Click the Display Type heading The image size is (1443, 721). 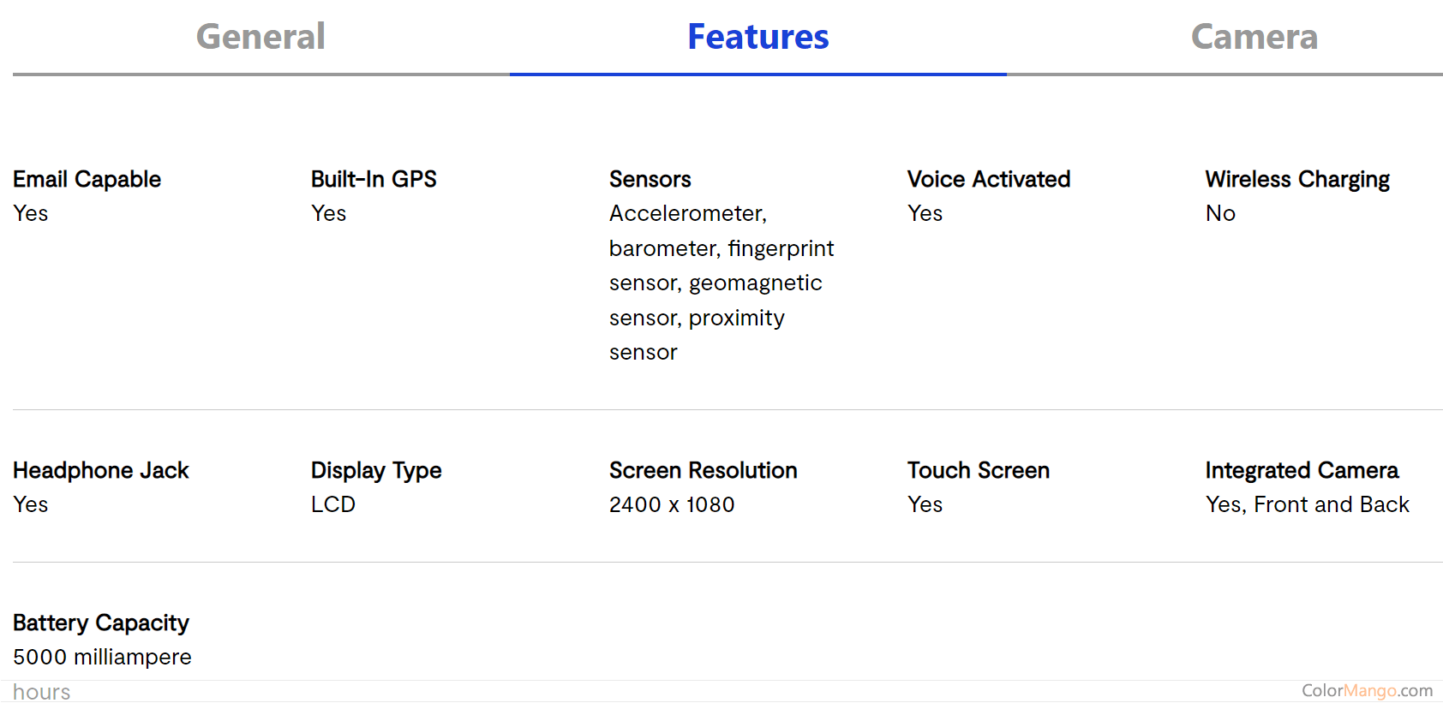tap(375, 470)
